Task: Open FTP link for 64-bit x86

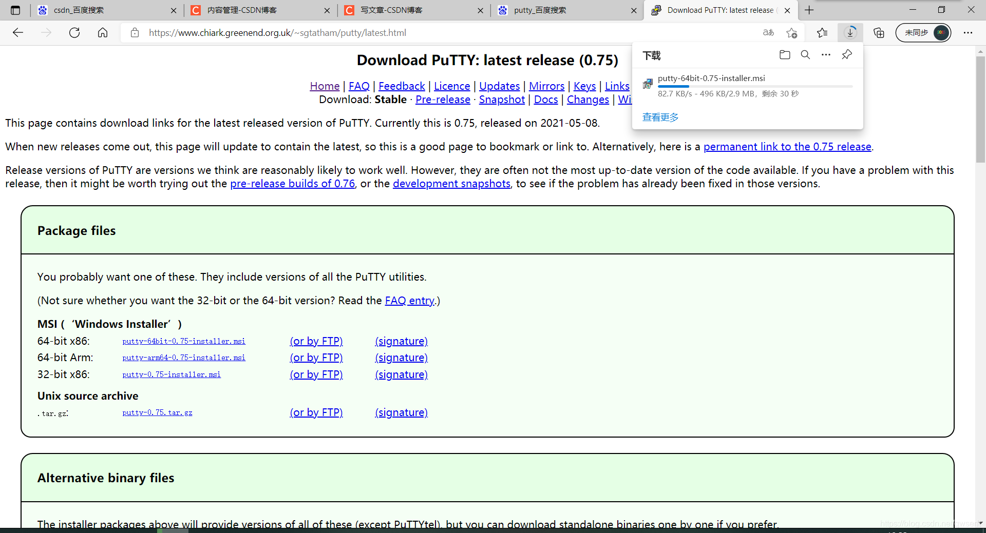Action: click(x=316, y=341)
